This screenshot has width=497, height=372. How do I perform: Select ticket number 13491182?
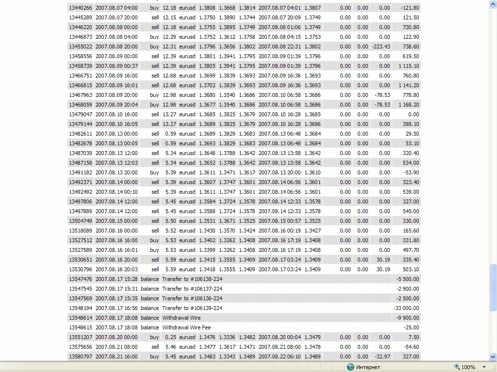coord(81,172)
